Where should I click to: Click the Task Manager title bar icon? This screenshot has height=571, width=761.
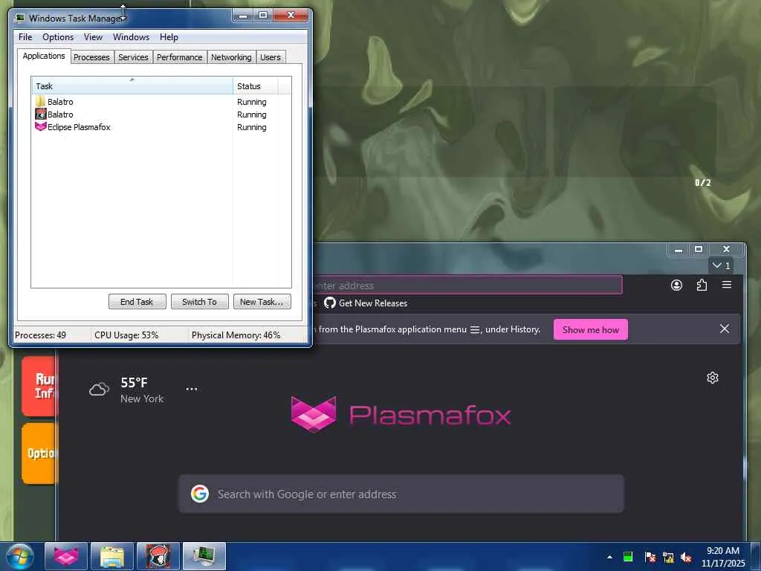(20, 18)
